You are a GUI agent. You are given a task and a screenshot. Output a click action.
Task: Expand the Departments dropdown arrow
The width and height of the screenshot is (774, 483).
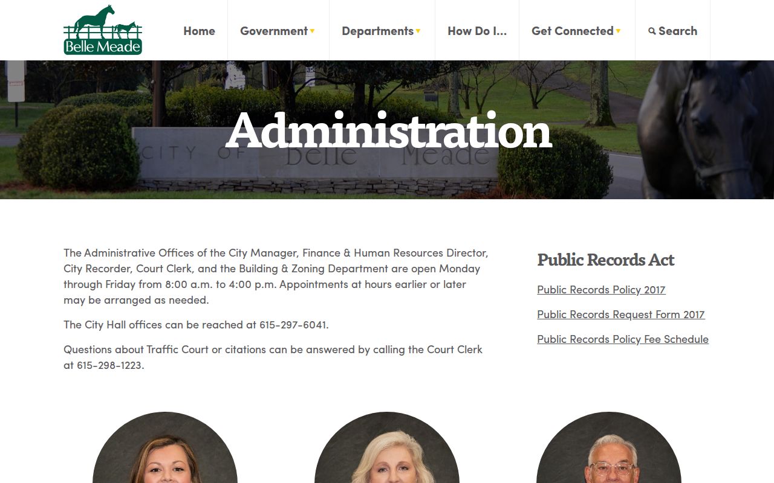click(x=418, y=31)
